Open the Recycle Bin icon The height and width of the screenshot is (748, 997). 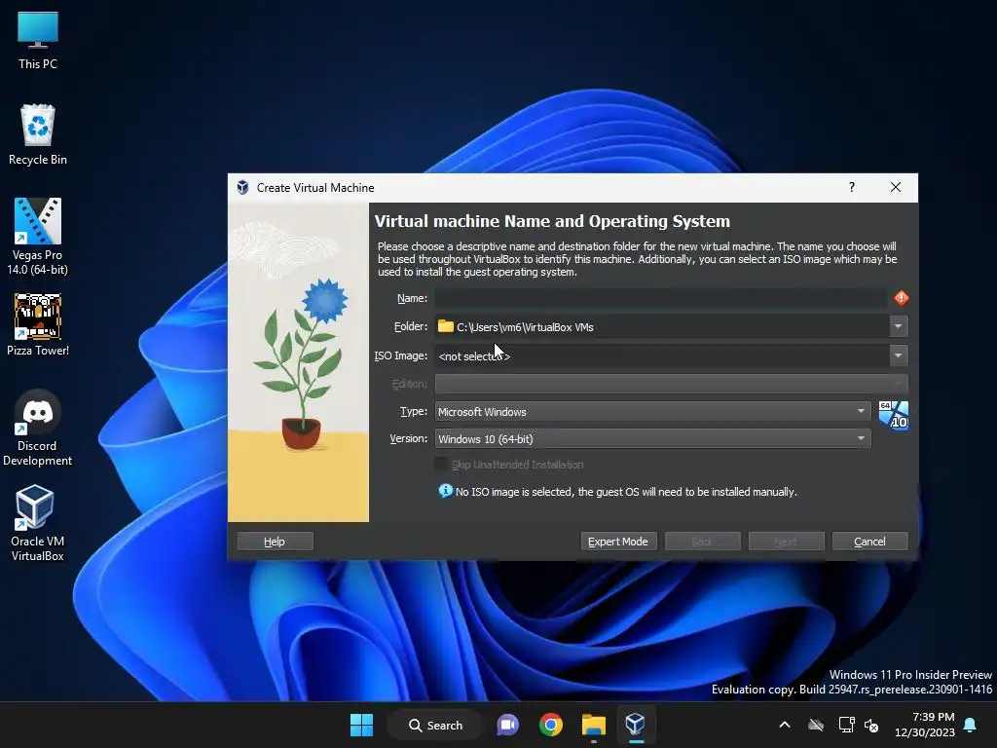click(38, 134)
